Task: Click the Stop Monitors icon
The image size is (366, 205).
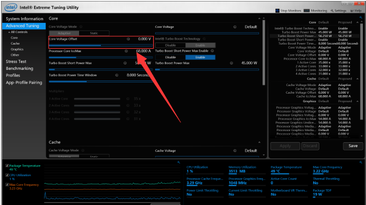Action: (x=277, y=11)
